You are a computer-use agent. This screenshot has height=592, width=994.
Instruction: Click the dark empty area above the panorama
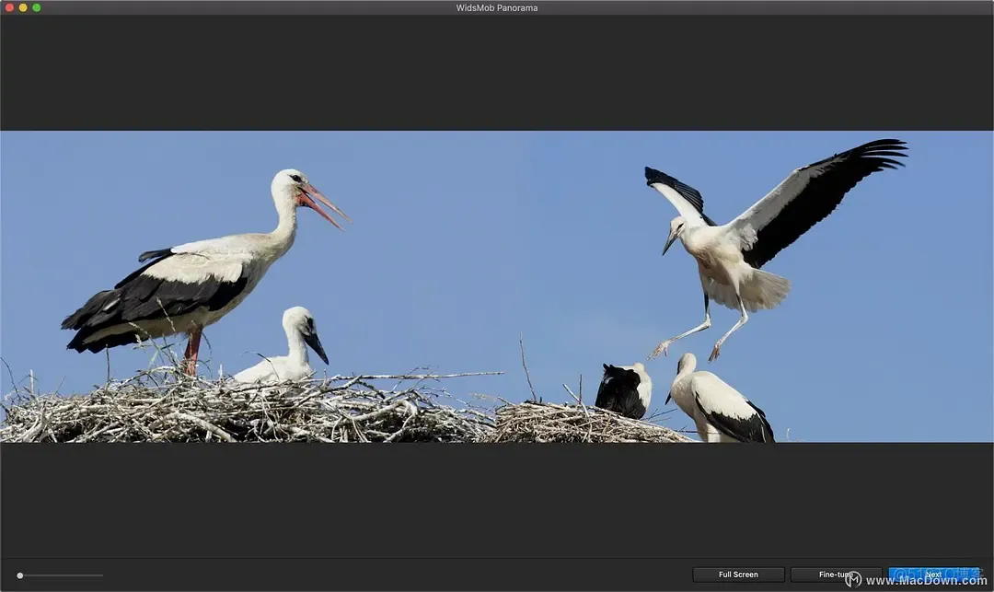[x=497, y=73]
